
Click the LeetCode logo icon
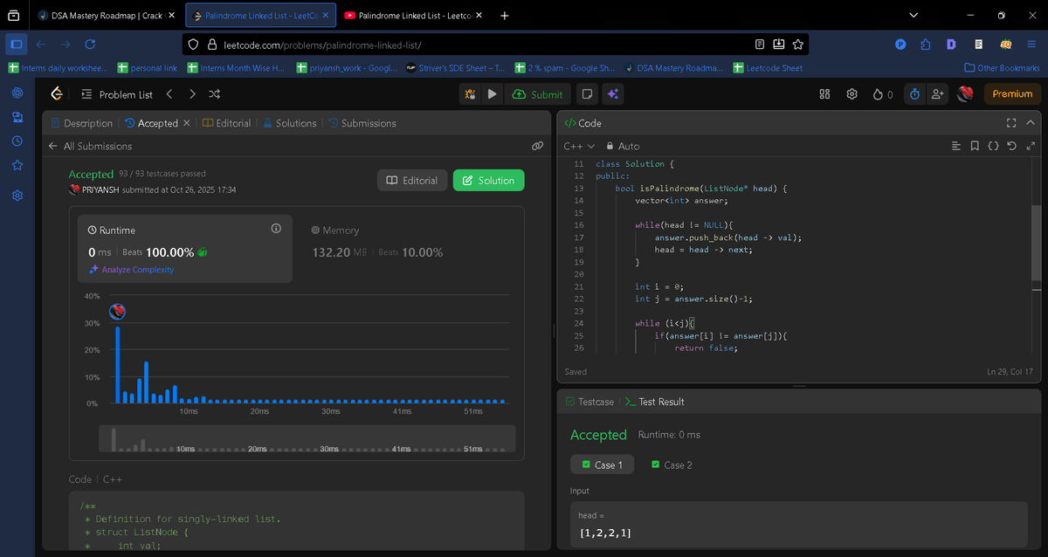point(57,94)
